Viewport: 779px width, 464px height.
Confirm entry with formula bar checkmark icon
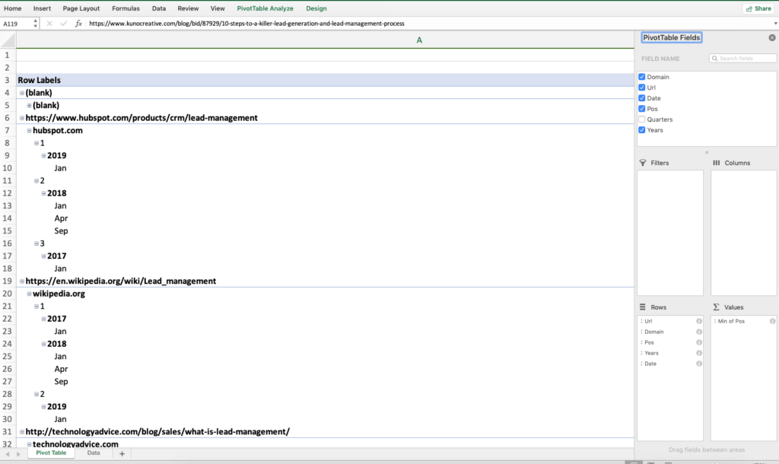[64, 24]
